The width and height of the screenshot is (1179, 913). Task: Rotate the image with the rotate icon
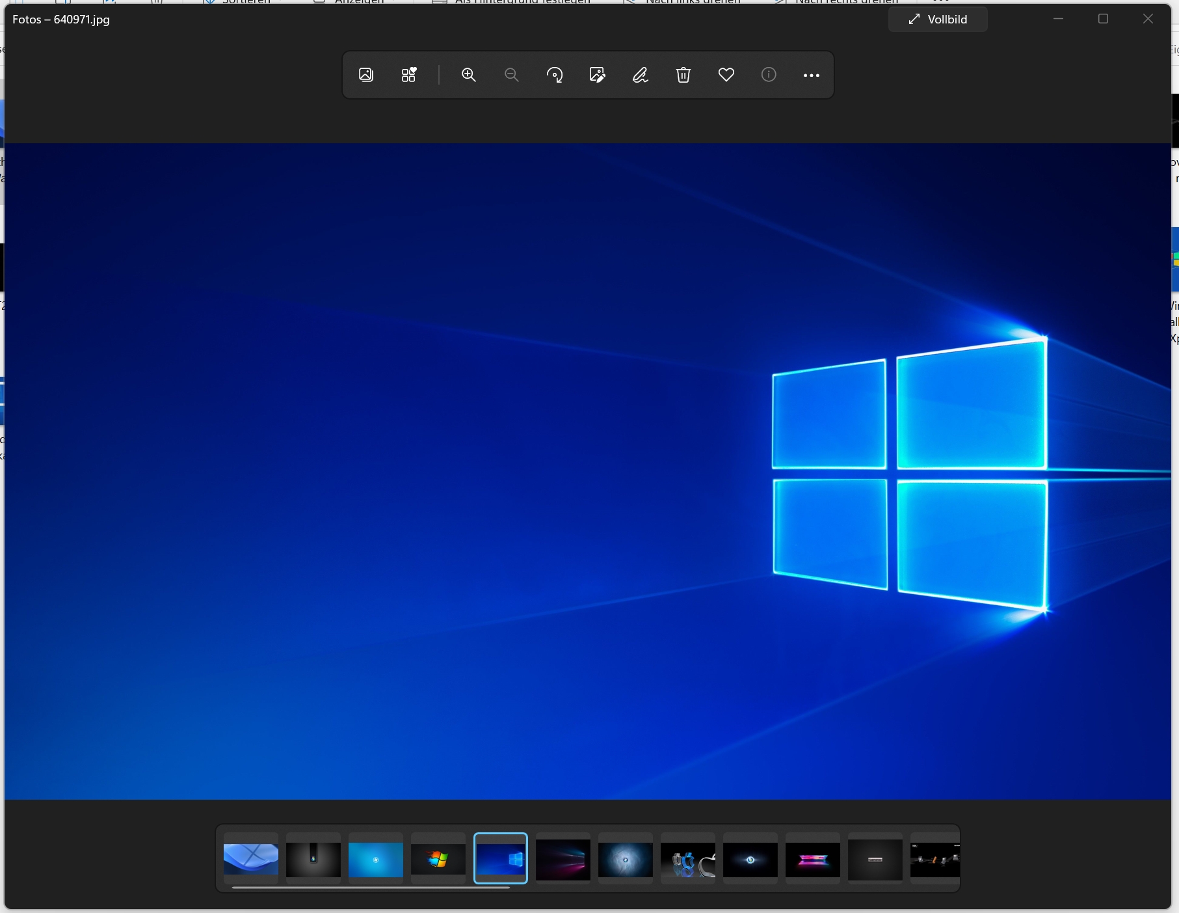click(x=555, y=75)
